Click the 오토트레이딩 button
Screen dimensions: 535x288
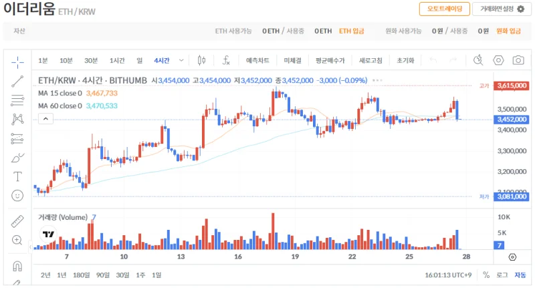[x=445, y=9]
